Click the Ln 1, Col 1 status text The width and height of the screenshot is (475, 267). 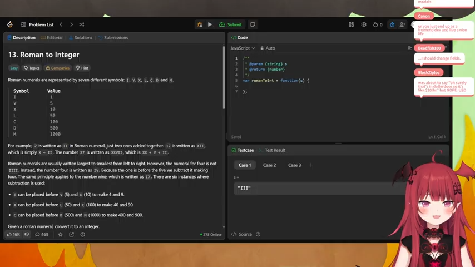click(437, 137)
